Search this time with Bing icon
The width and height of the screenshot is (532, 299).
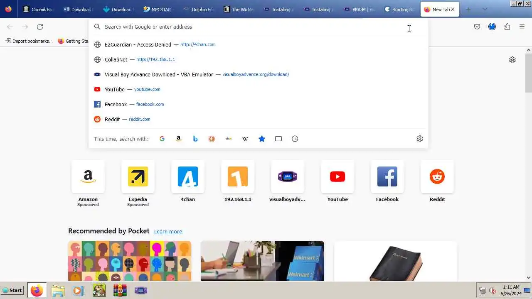195,139
